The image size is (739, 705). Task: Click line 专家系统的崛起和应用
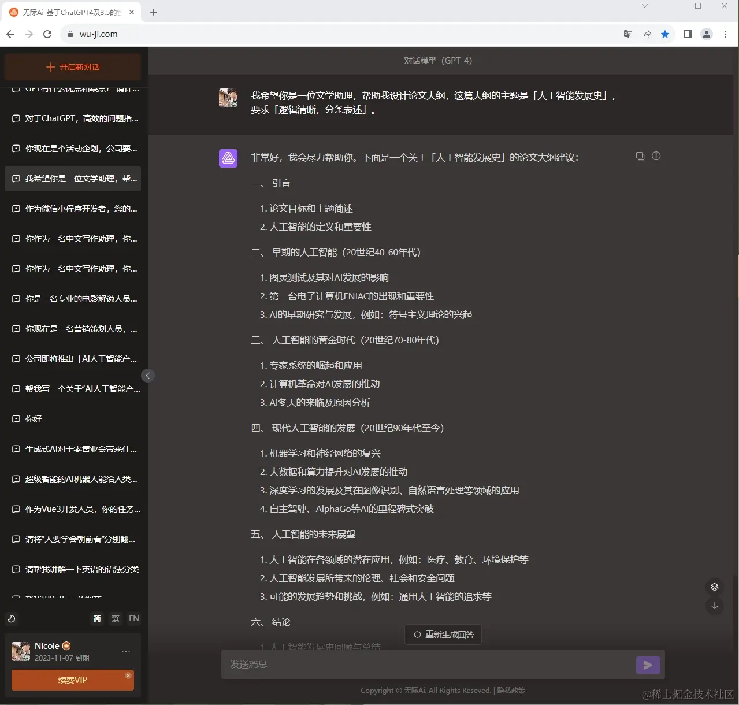(x=315, y=366)
